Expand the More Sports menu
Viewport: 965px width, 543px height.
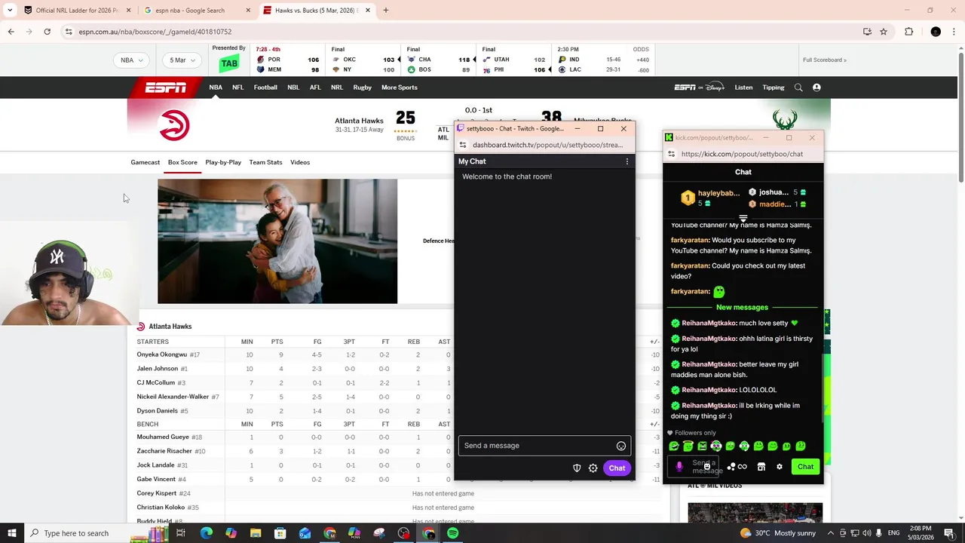pos(400,87)
